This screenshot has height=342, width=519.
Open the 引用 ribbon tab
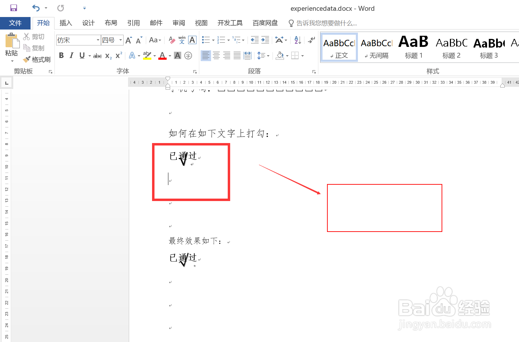[x=133, y=23]
